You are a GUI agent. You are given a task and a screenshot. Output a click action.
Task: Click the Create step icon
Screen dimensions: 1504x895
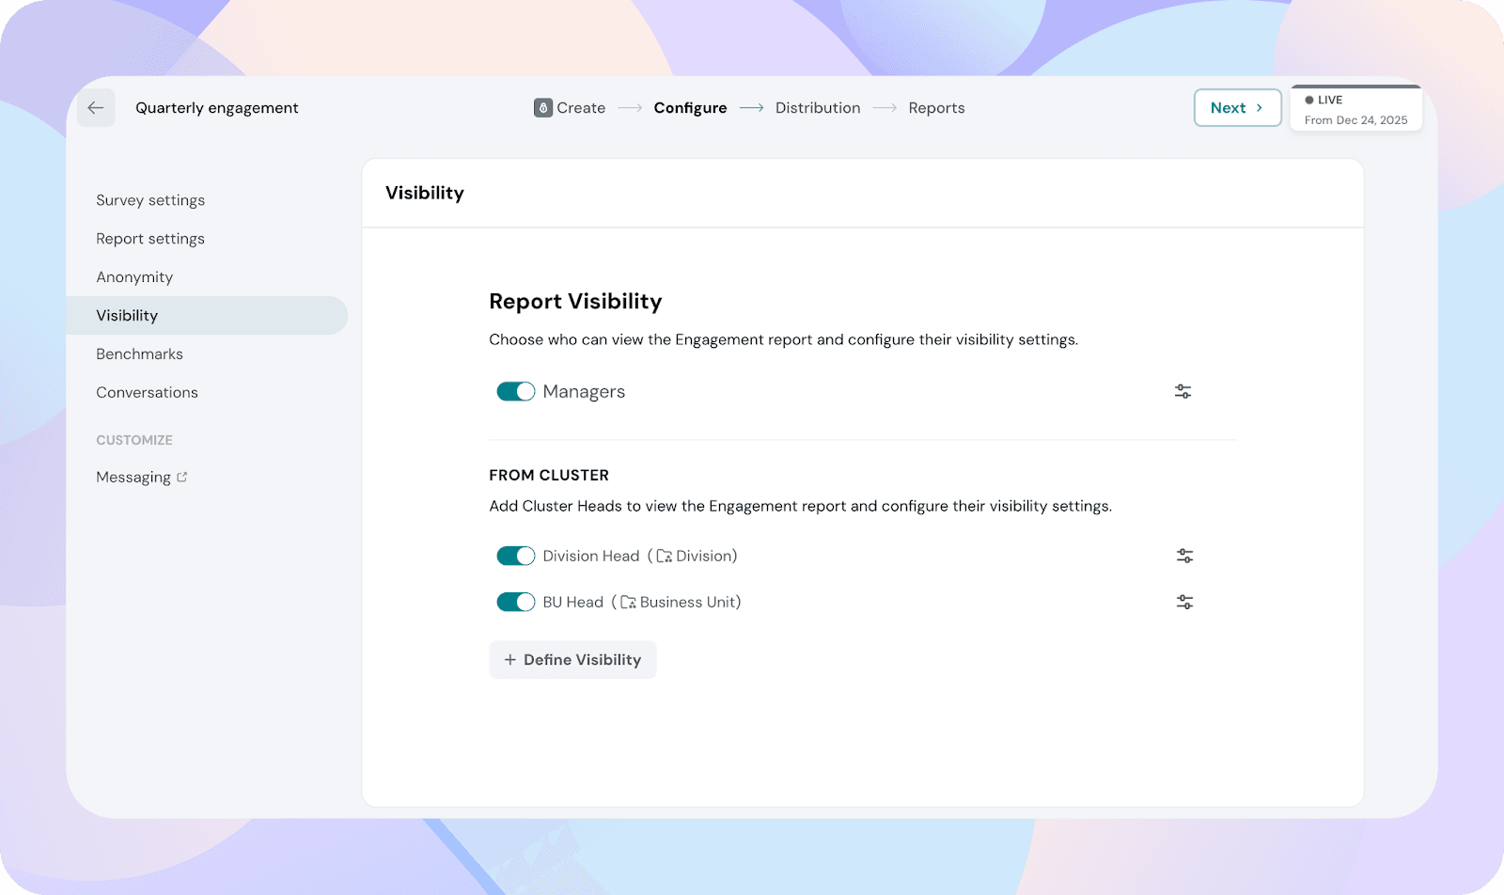tap(543, 108)
